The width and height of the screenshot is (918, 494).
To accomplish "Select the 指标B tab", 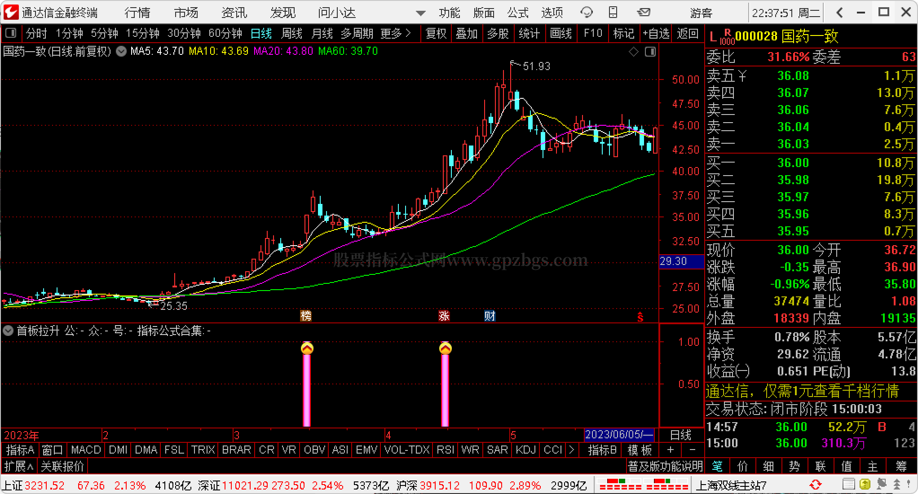I will 602,450.
